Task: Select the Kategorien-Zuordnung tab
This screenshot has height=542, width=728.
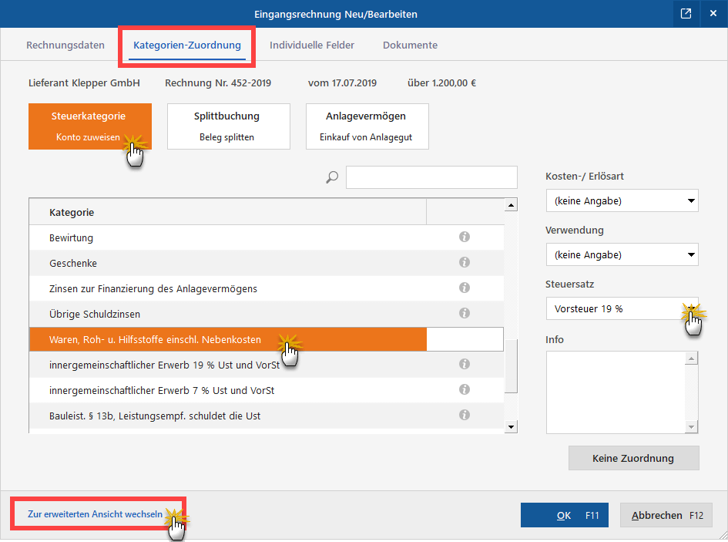Action: [x=187, y=45]
